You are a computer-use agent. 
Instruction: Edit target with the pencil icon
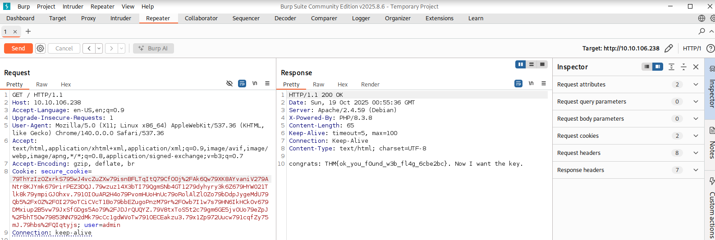669,48
